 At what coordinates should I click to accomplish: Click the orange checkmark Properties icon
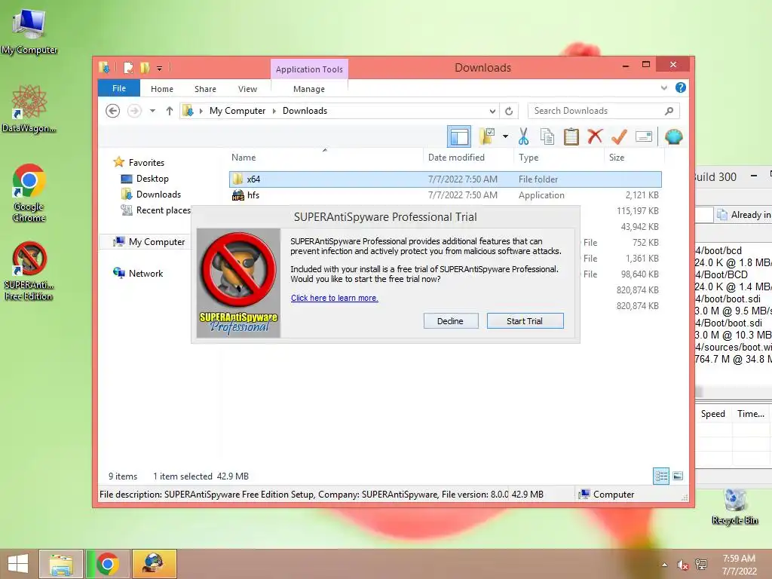tap(619, 136)
